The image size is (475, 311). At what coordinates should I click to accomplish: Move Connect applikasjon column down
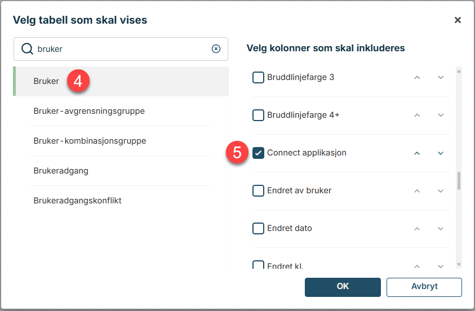441,153
